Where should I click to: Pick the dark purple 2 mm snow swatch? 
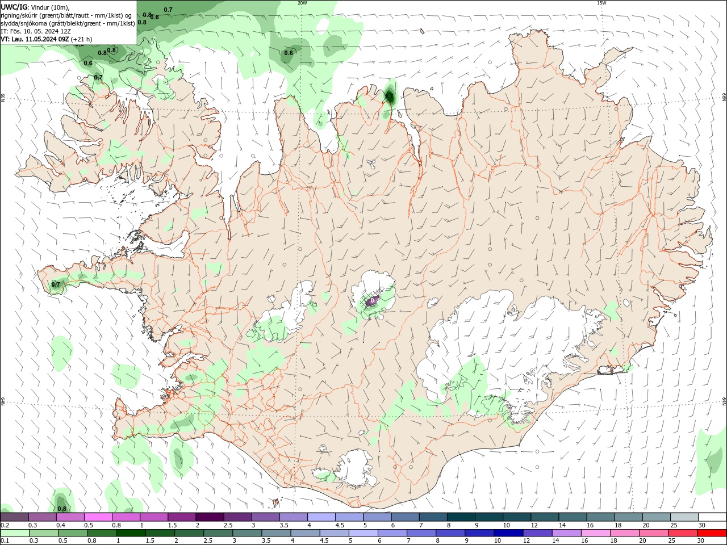click(x=210, y=517)
